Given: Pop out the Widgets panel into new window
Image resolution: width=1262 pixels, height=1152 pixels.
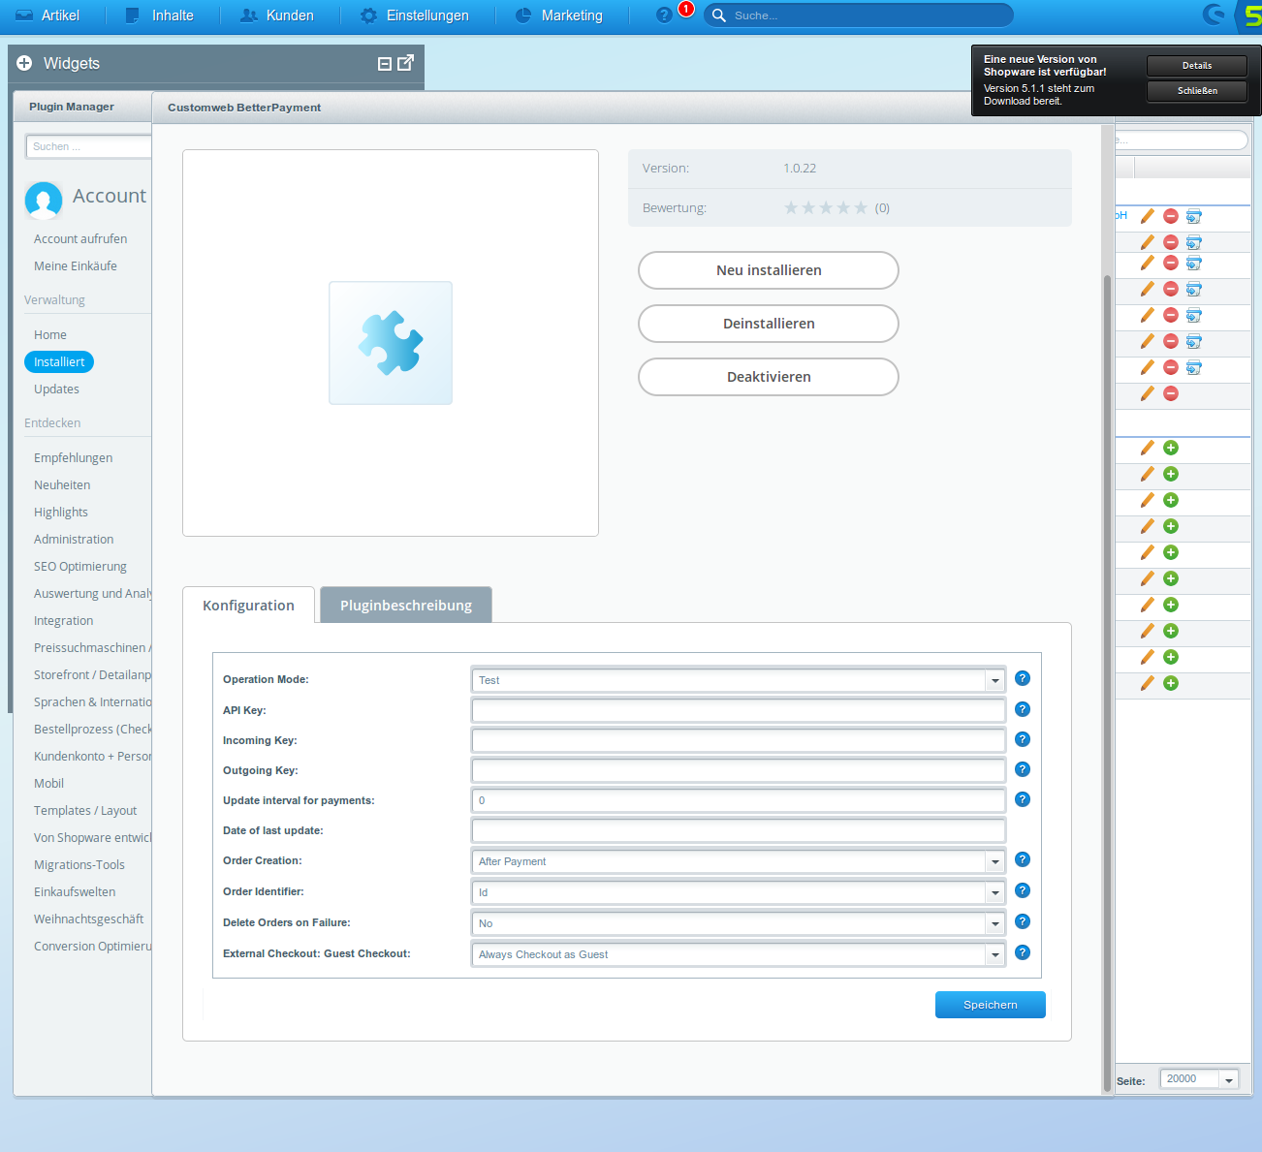Looking at the screenshot, I should (x=406, y=63).
